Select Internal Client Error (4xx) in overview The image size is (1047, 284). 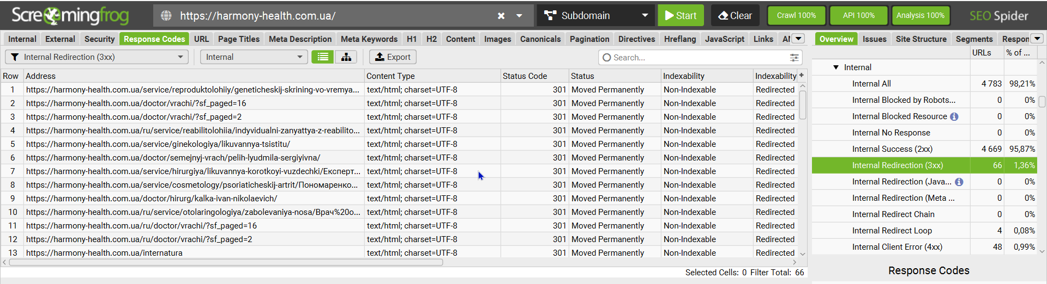coord(897,247)
